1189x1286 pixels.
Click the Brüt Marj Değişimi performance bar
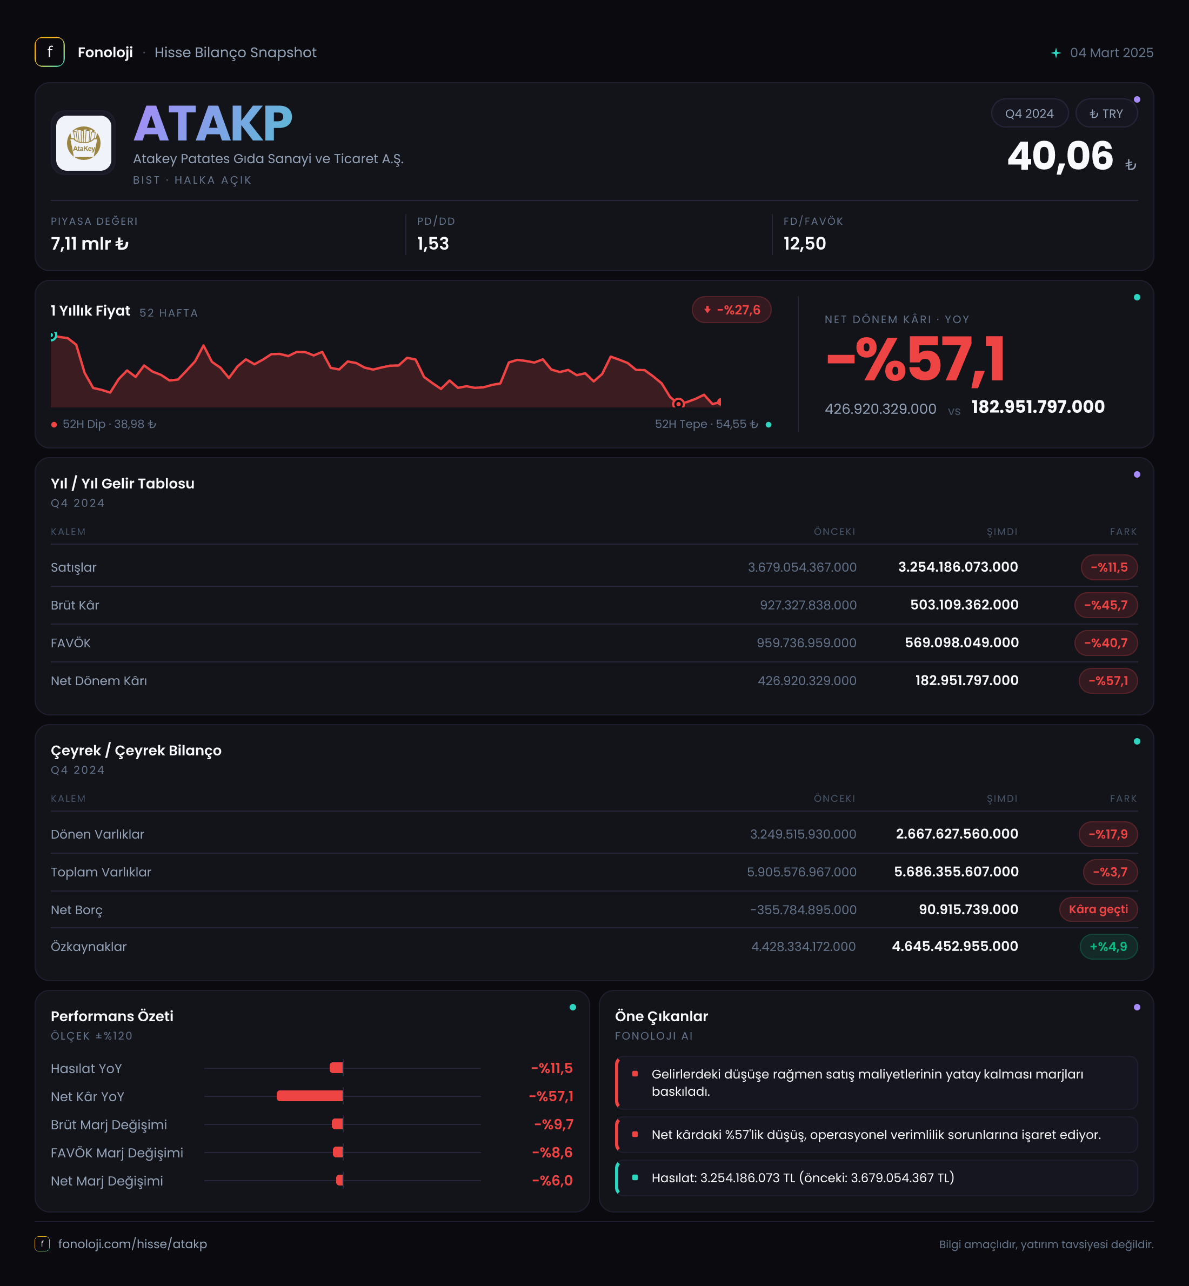337,1124
